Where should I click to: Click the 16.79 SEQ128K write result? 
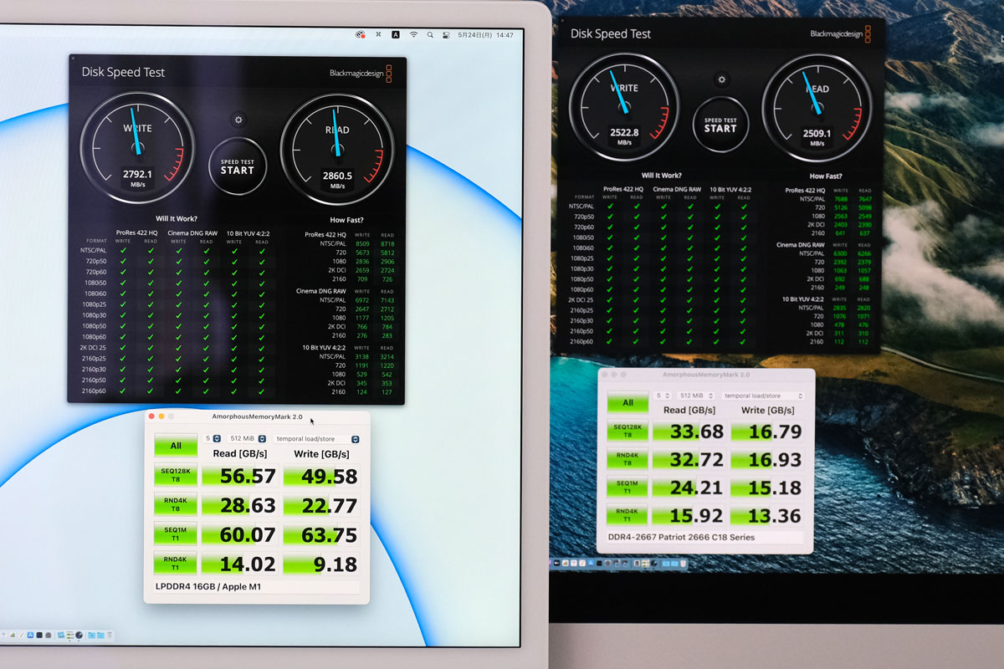tap(767, 432)
